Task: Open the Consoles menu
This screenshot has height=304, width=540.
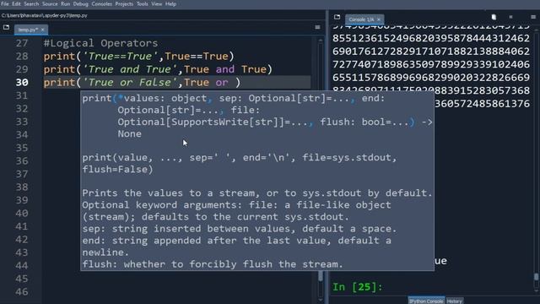Action: (x=101, y=4)
